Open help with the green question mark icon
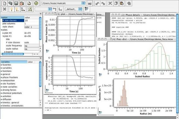 (36, 3)
